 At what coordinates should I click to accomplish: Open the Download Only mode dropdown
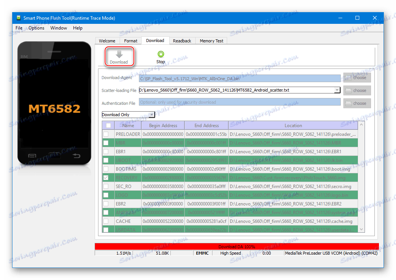point(151,114)
